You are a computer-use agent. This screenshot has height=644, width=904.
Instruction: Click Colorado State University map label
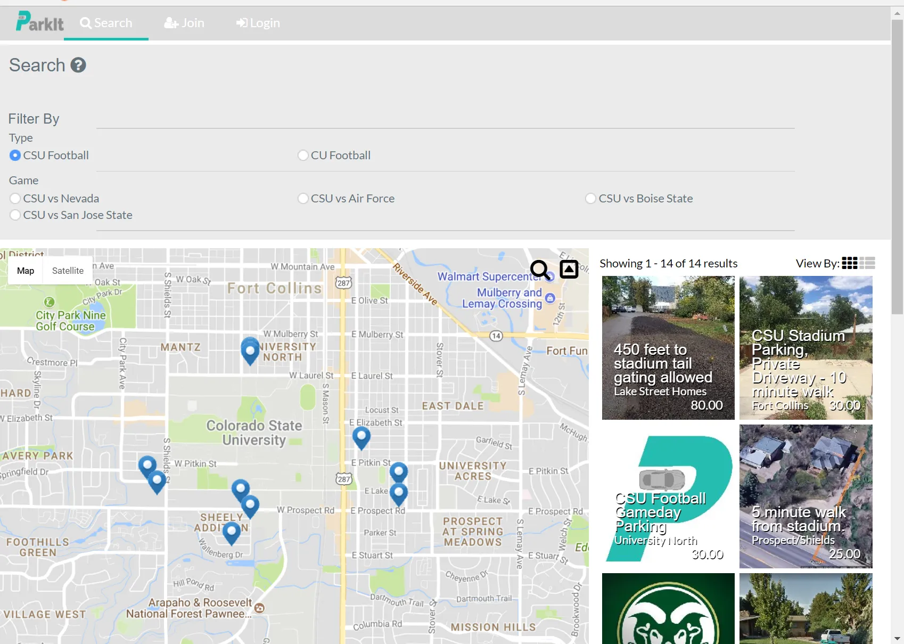point(254,433)
